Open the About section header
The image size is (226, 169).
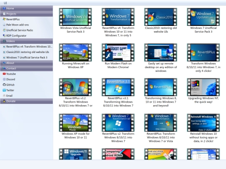point(26,63)
